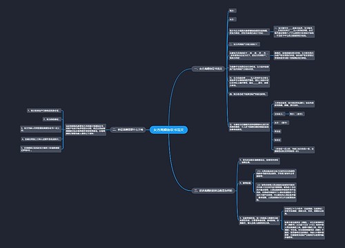The image size is (345, 248).
Task: Click the first numbered node under branch three
Action: point(259,161)
